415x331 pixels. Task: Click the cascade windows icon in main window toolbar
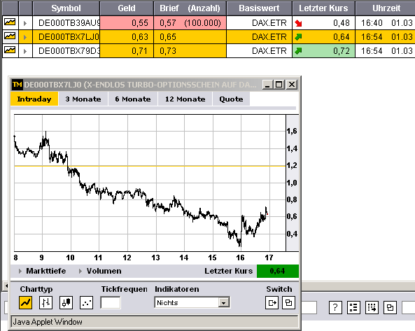pos(390,307)
